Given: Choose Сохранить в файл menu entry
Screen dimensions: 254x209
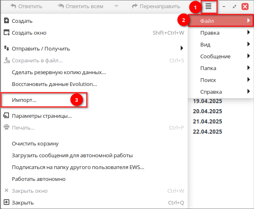Looking at the screenshot, I should tap(94, 60).
